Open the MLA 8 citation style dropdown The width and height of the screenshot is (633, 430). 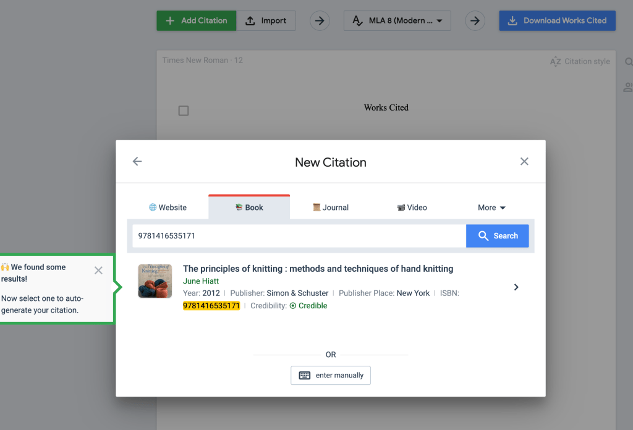pos(397,20)
